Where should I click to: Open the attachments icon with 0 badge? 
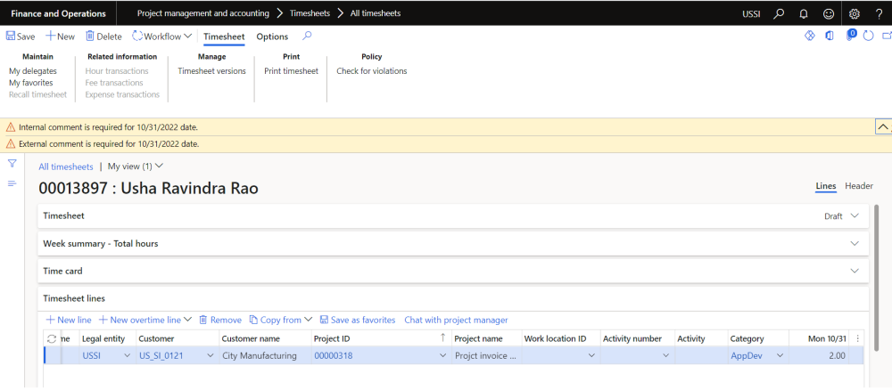[x=850, y=37]
